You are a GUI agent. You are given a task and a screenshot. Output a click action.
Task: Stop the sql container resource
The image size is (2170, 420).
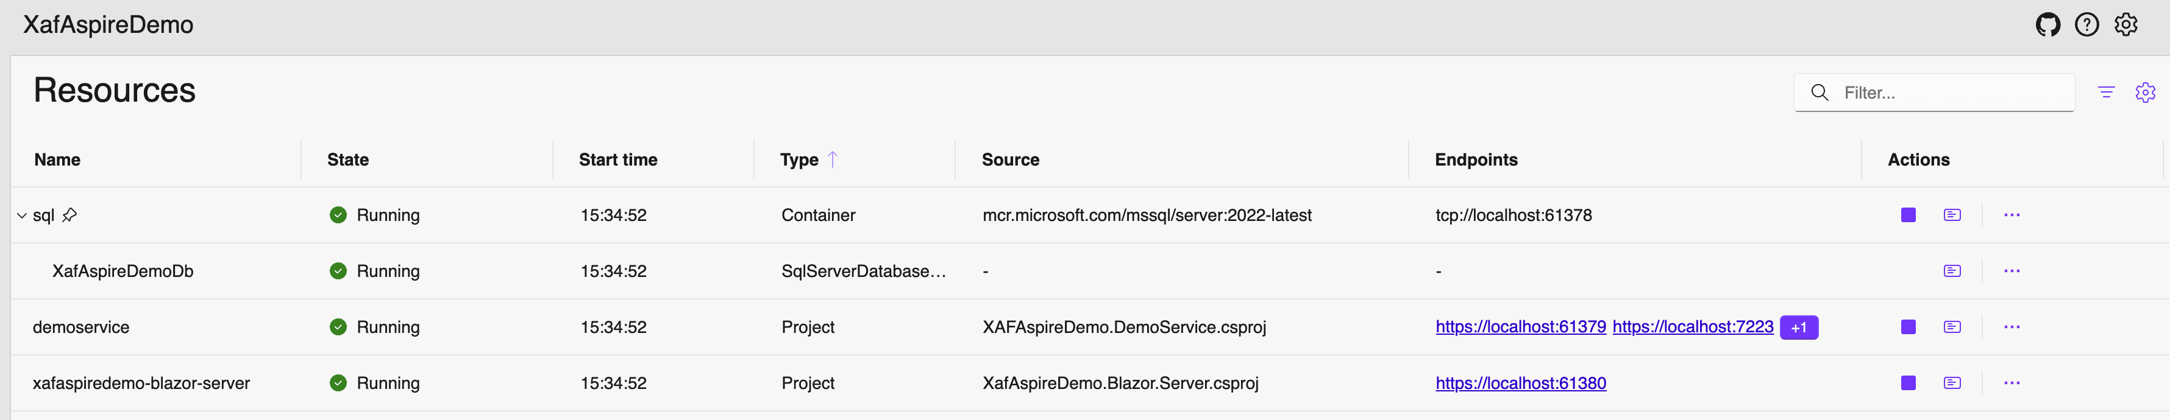click(1908, 215)
